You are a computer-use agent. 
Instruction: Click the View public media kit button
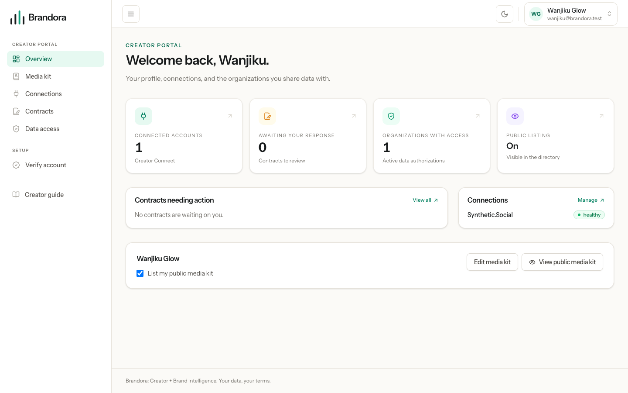tap(562, 262)
